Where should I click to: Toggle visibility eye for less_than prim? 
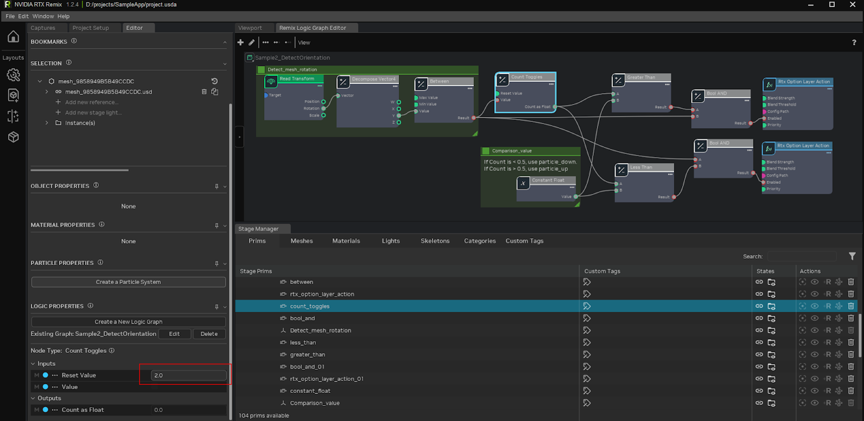(815, 343)
